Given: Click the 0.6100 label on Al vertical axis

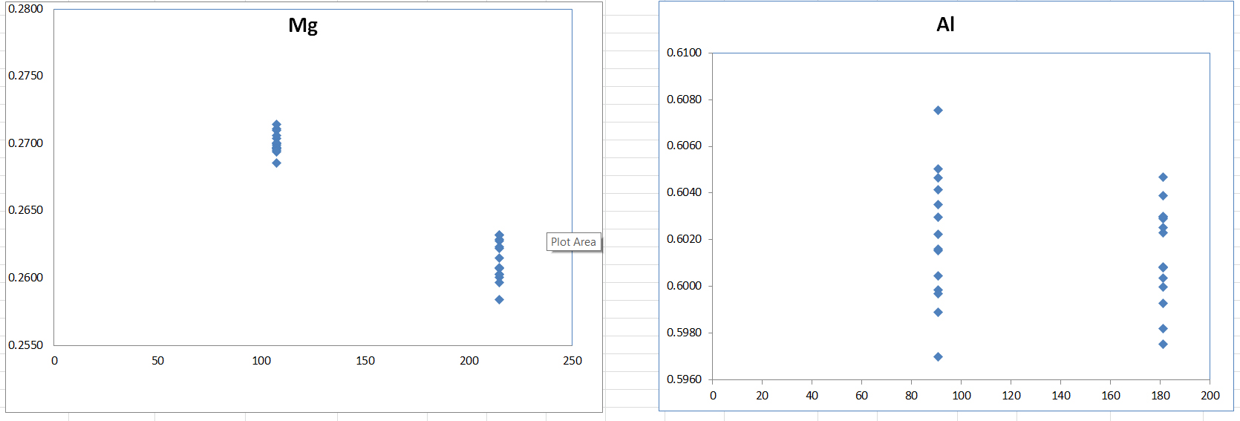Looking at the screenshot, I should [x=684, y=53].
